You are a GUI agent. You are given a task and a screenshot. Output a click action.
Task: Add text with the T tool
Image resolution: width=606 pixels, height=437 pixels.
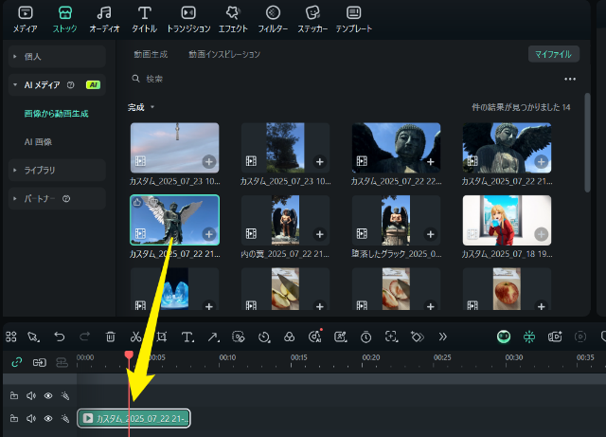pyautogui.click(x=187, y=337)
